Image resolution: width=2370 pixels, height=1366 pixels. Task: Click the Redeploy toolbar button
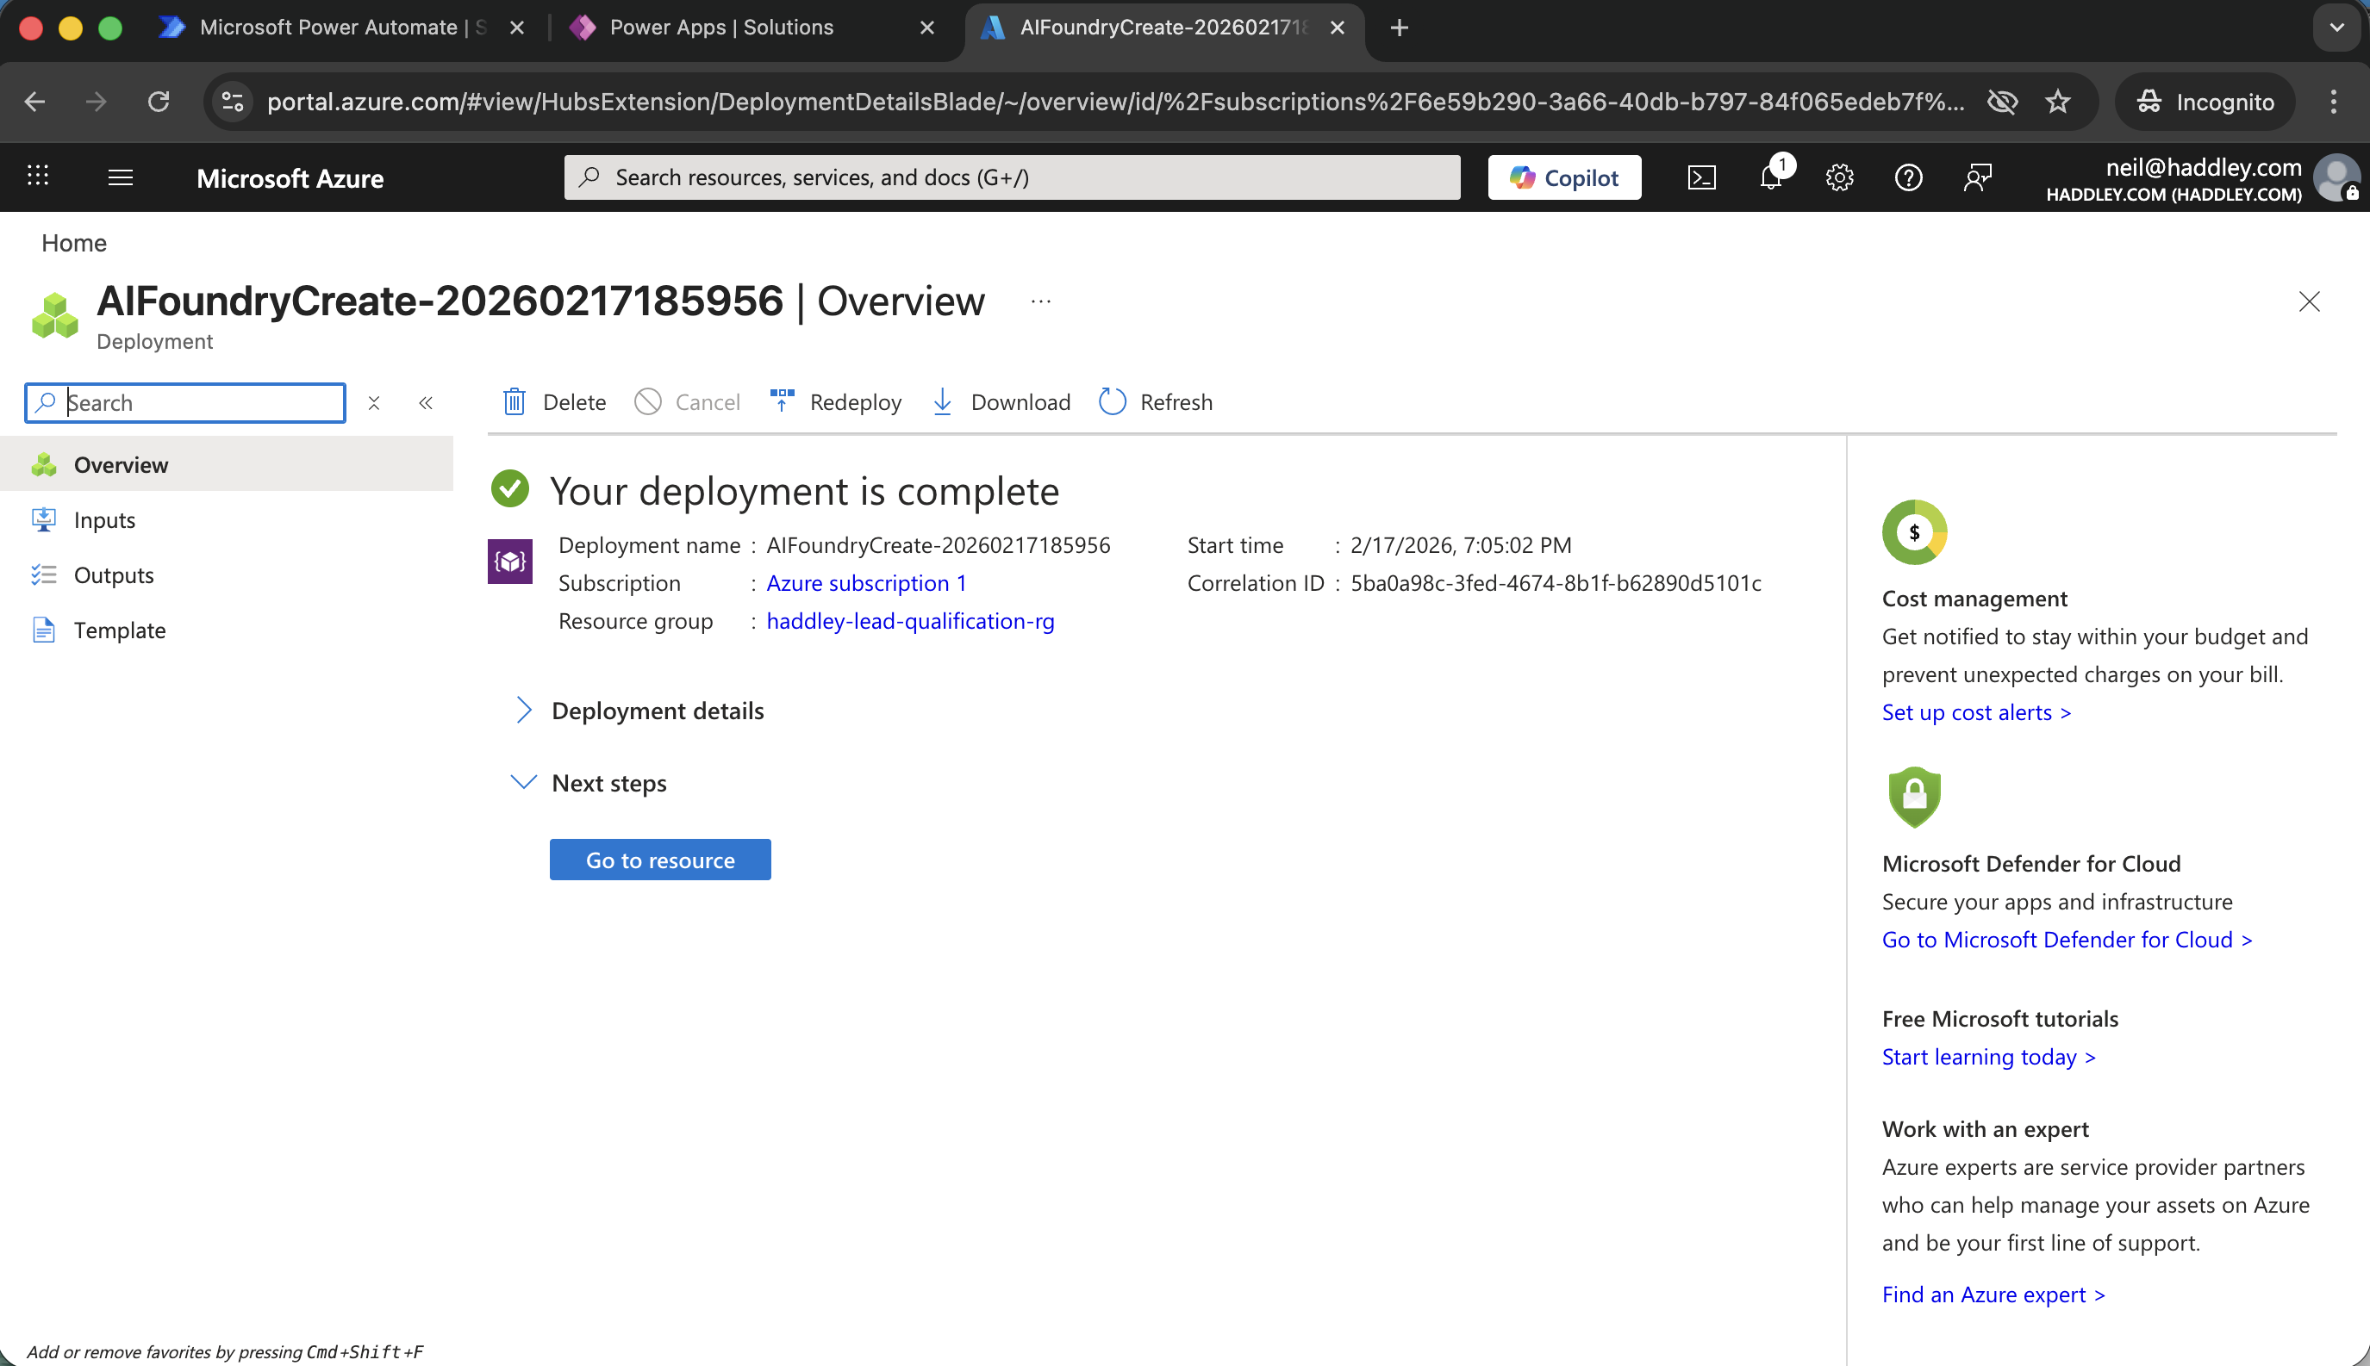pos(835,401)
